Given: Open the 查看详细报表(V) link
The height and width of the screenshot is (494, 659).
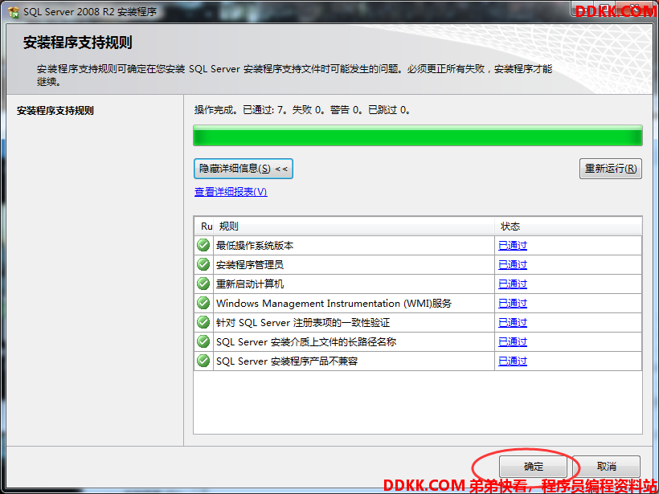Looking at the screenshot, I should click(231, 192).
